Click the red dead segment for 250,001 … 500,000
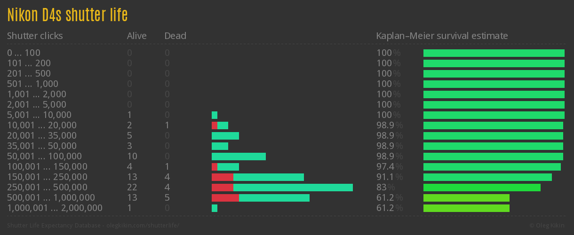This screenshot has width=574, height=235. pos(222,188)
